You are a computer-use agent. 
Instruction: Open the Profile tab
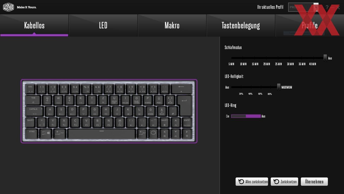tap(310, 25)
